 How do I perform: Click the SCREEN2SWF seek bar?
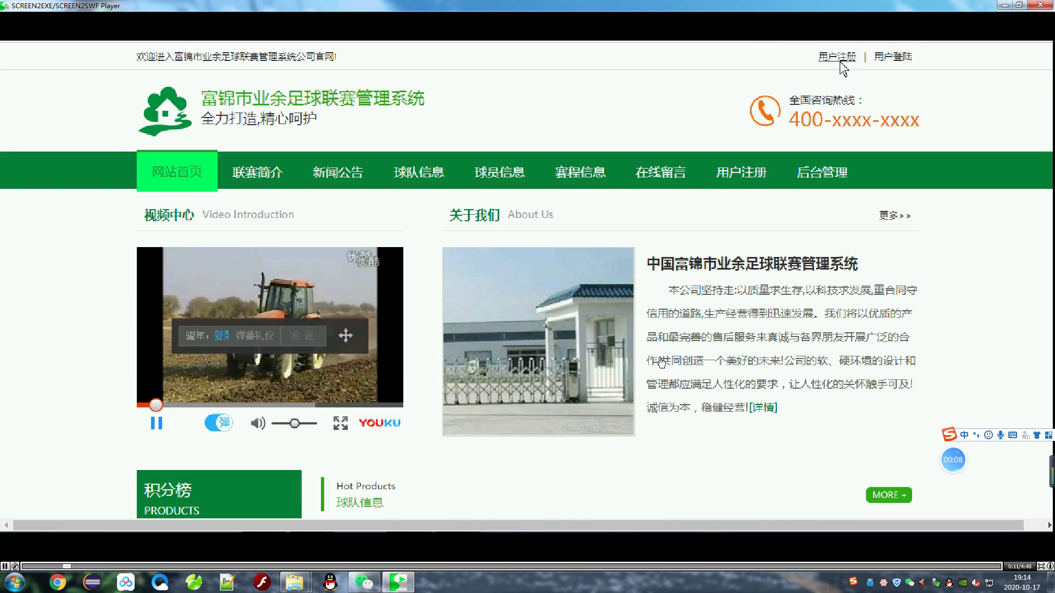(512, 566)
